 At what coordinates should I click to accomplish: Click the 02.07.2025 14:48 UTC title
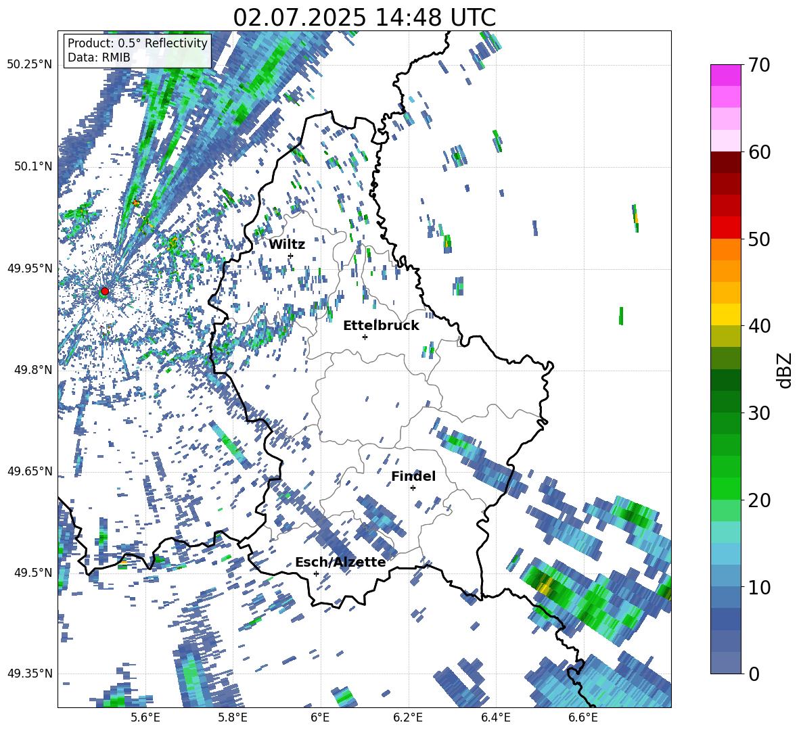(365, 18)
